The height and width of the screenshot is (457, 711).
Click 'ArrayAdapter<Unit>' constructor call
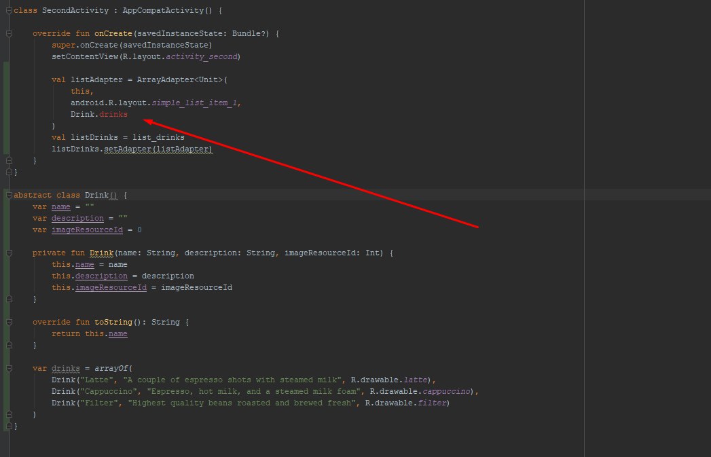tap(180, 80)
